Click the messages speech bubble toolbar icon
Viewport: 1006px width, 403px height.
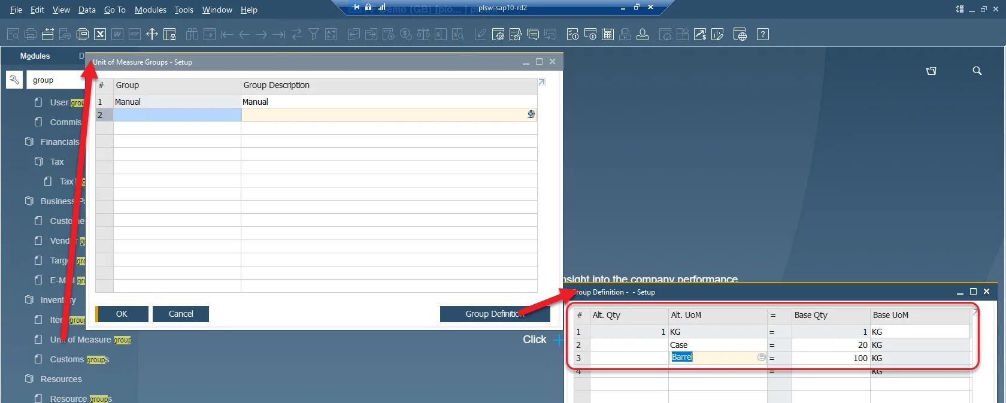coord(533,34)
